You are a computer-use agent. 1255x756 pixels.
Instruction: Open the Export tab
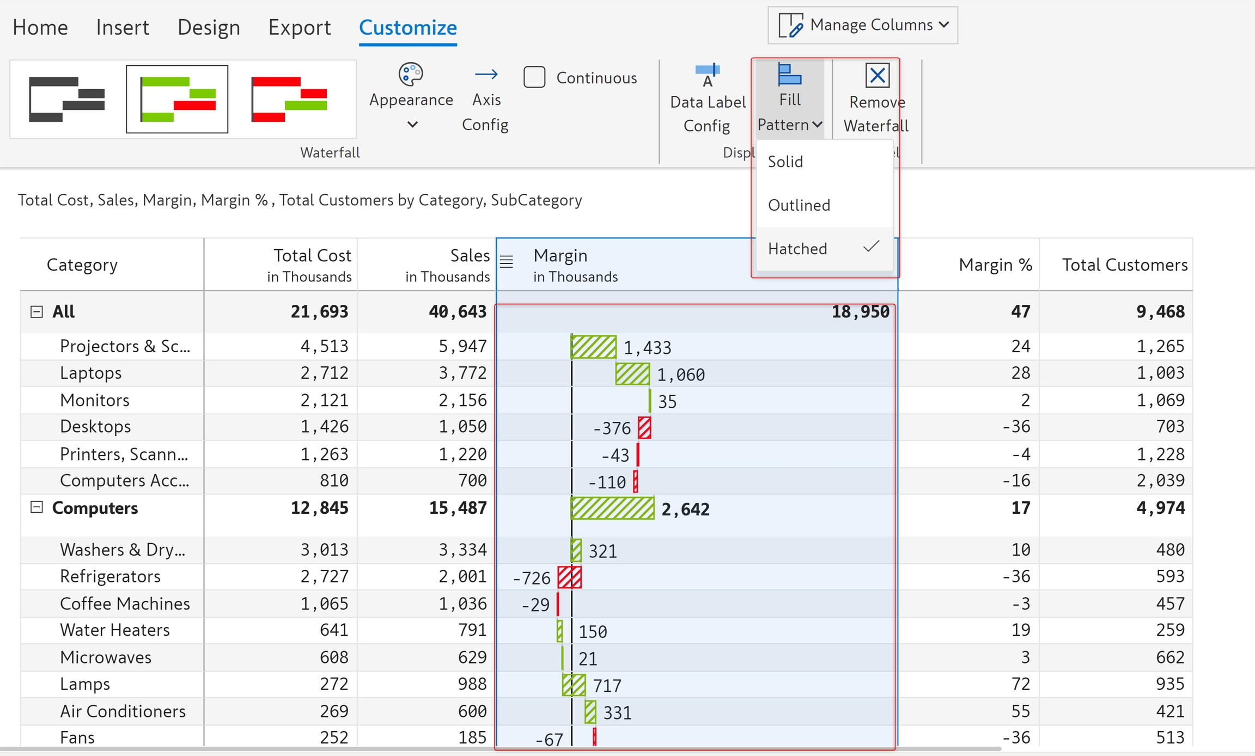tap(299, 27)
